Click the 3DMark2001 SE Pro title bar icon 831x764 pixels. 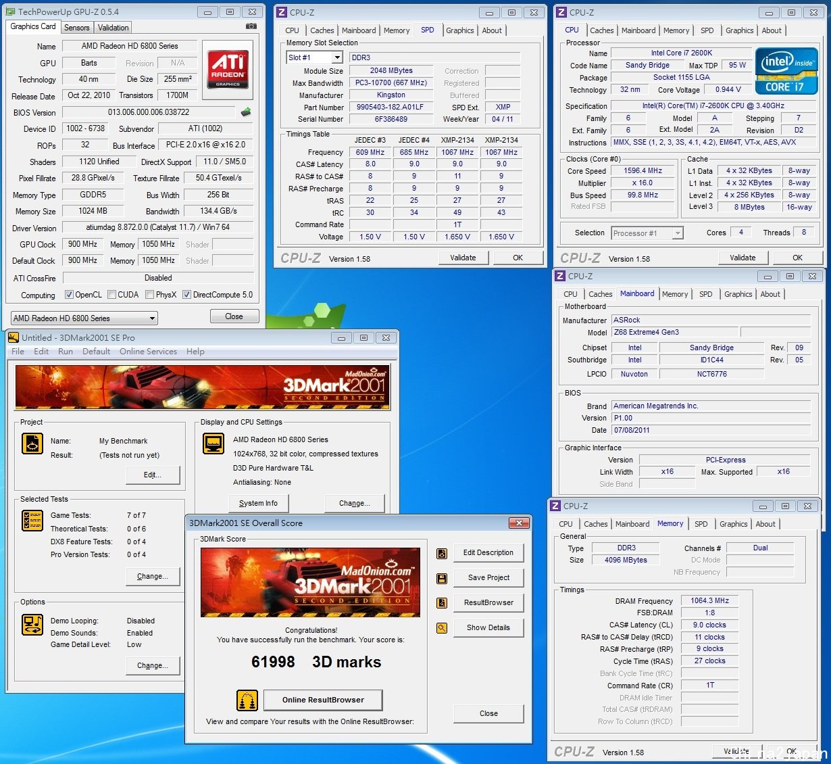14,337
